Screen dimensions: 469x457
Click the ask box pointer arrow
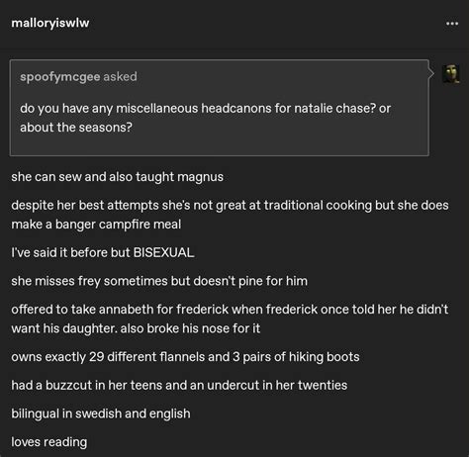coord(431,74)
